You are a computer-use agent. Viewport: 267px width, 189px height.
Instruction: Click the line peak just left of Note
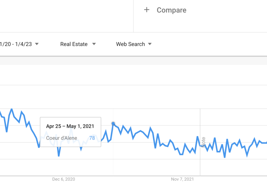coord(198,137)
